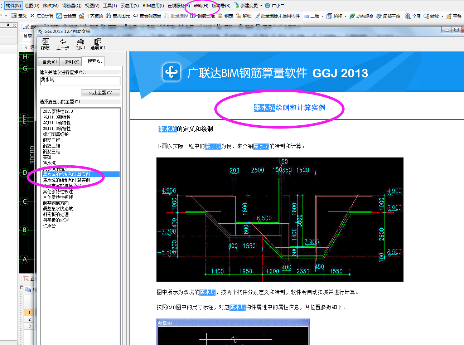464x345 pixels.
Task: Open the 新建变更 dropdown arrow
Action: tap(261, 5)
